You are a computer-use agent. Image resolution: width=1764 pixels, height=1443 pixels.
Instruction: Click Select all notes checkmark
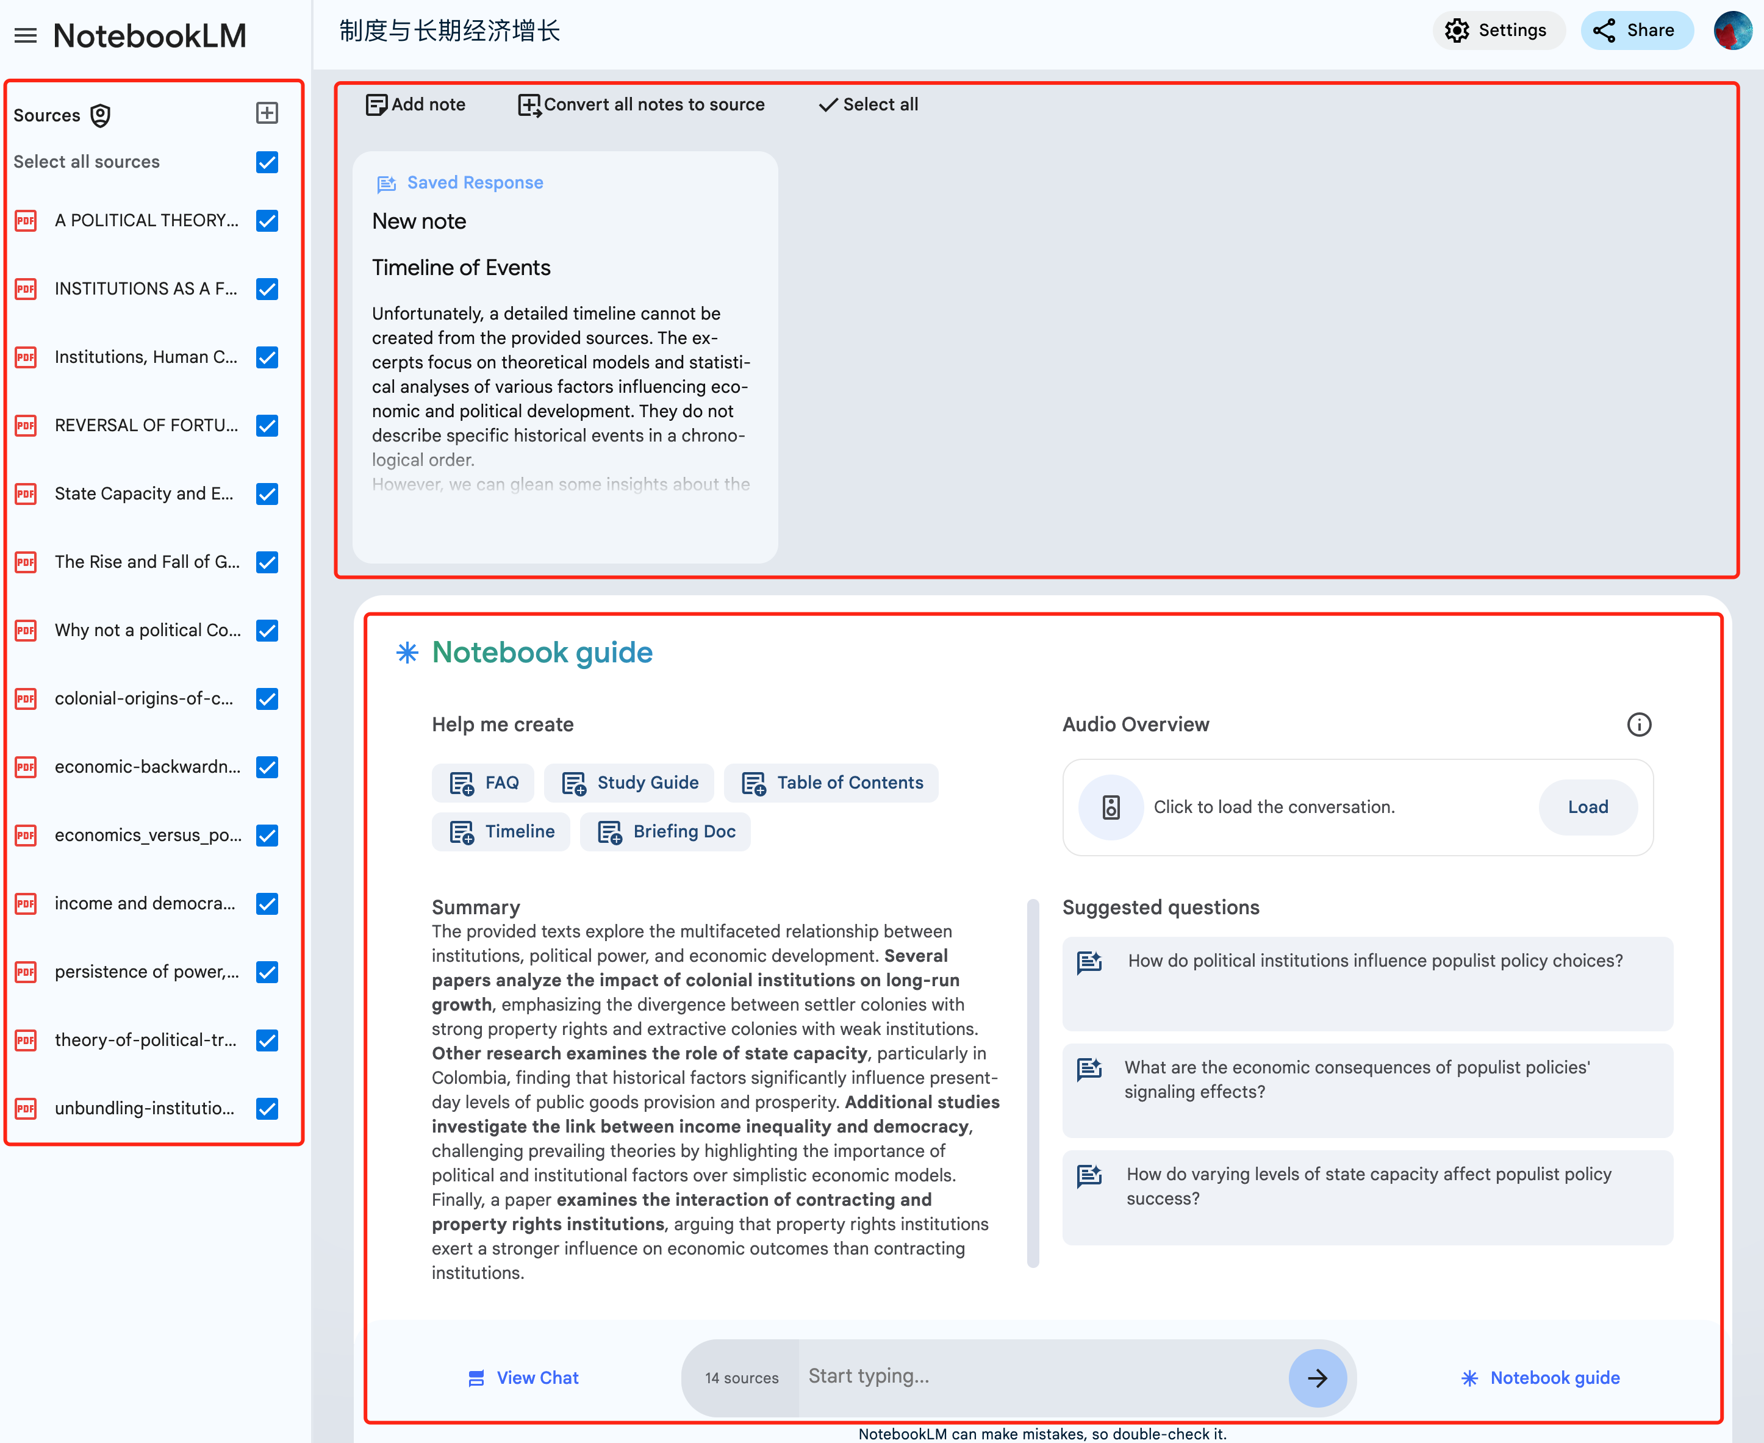pos(869,105)
